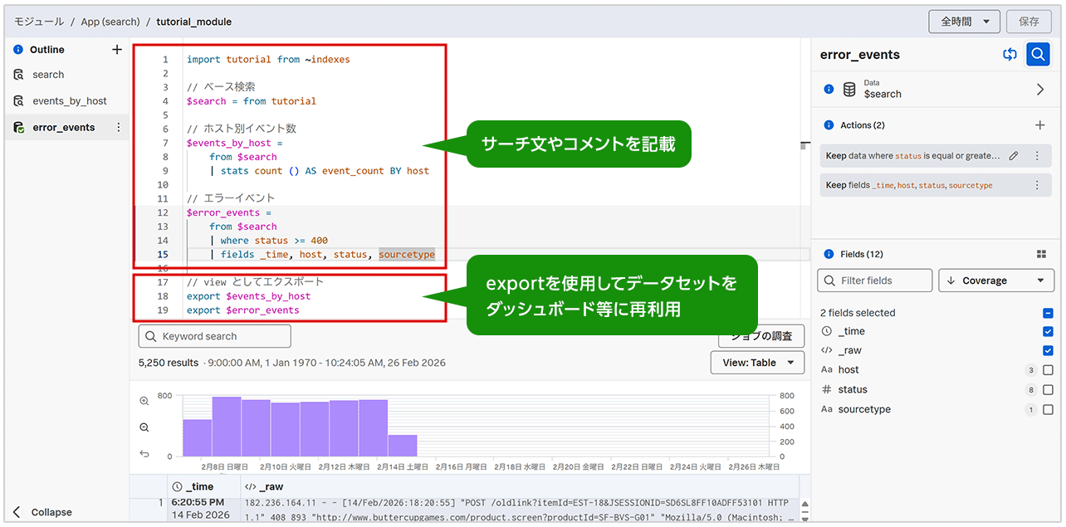1066x527 pixels.
Task: Open the View: Table dropdown
Action: coord(756,363)
